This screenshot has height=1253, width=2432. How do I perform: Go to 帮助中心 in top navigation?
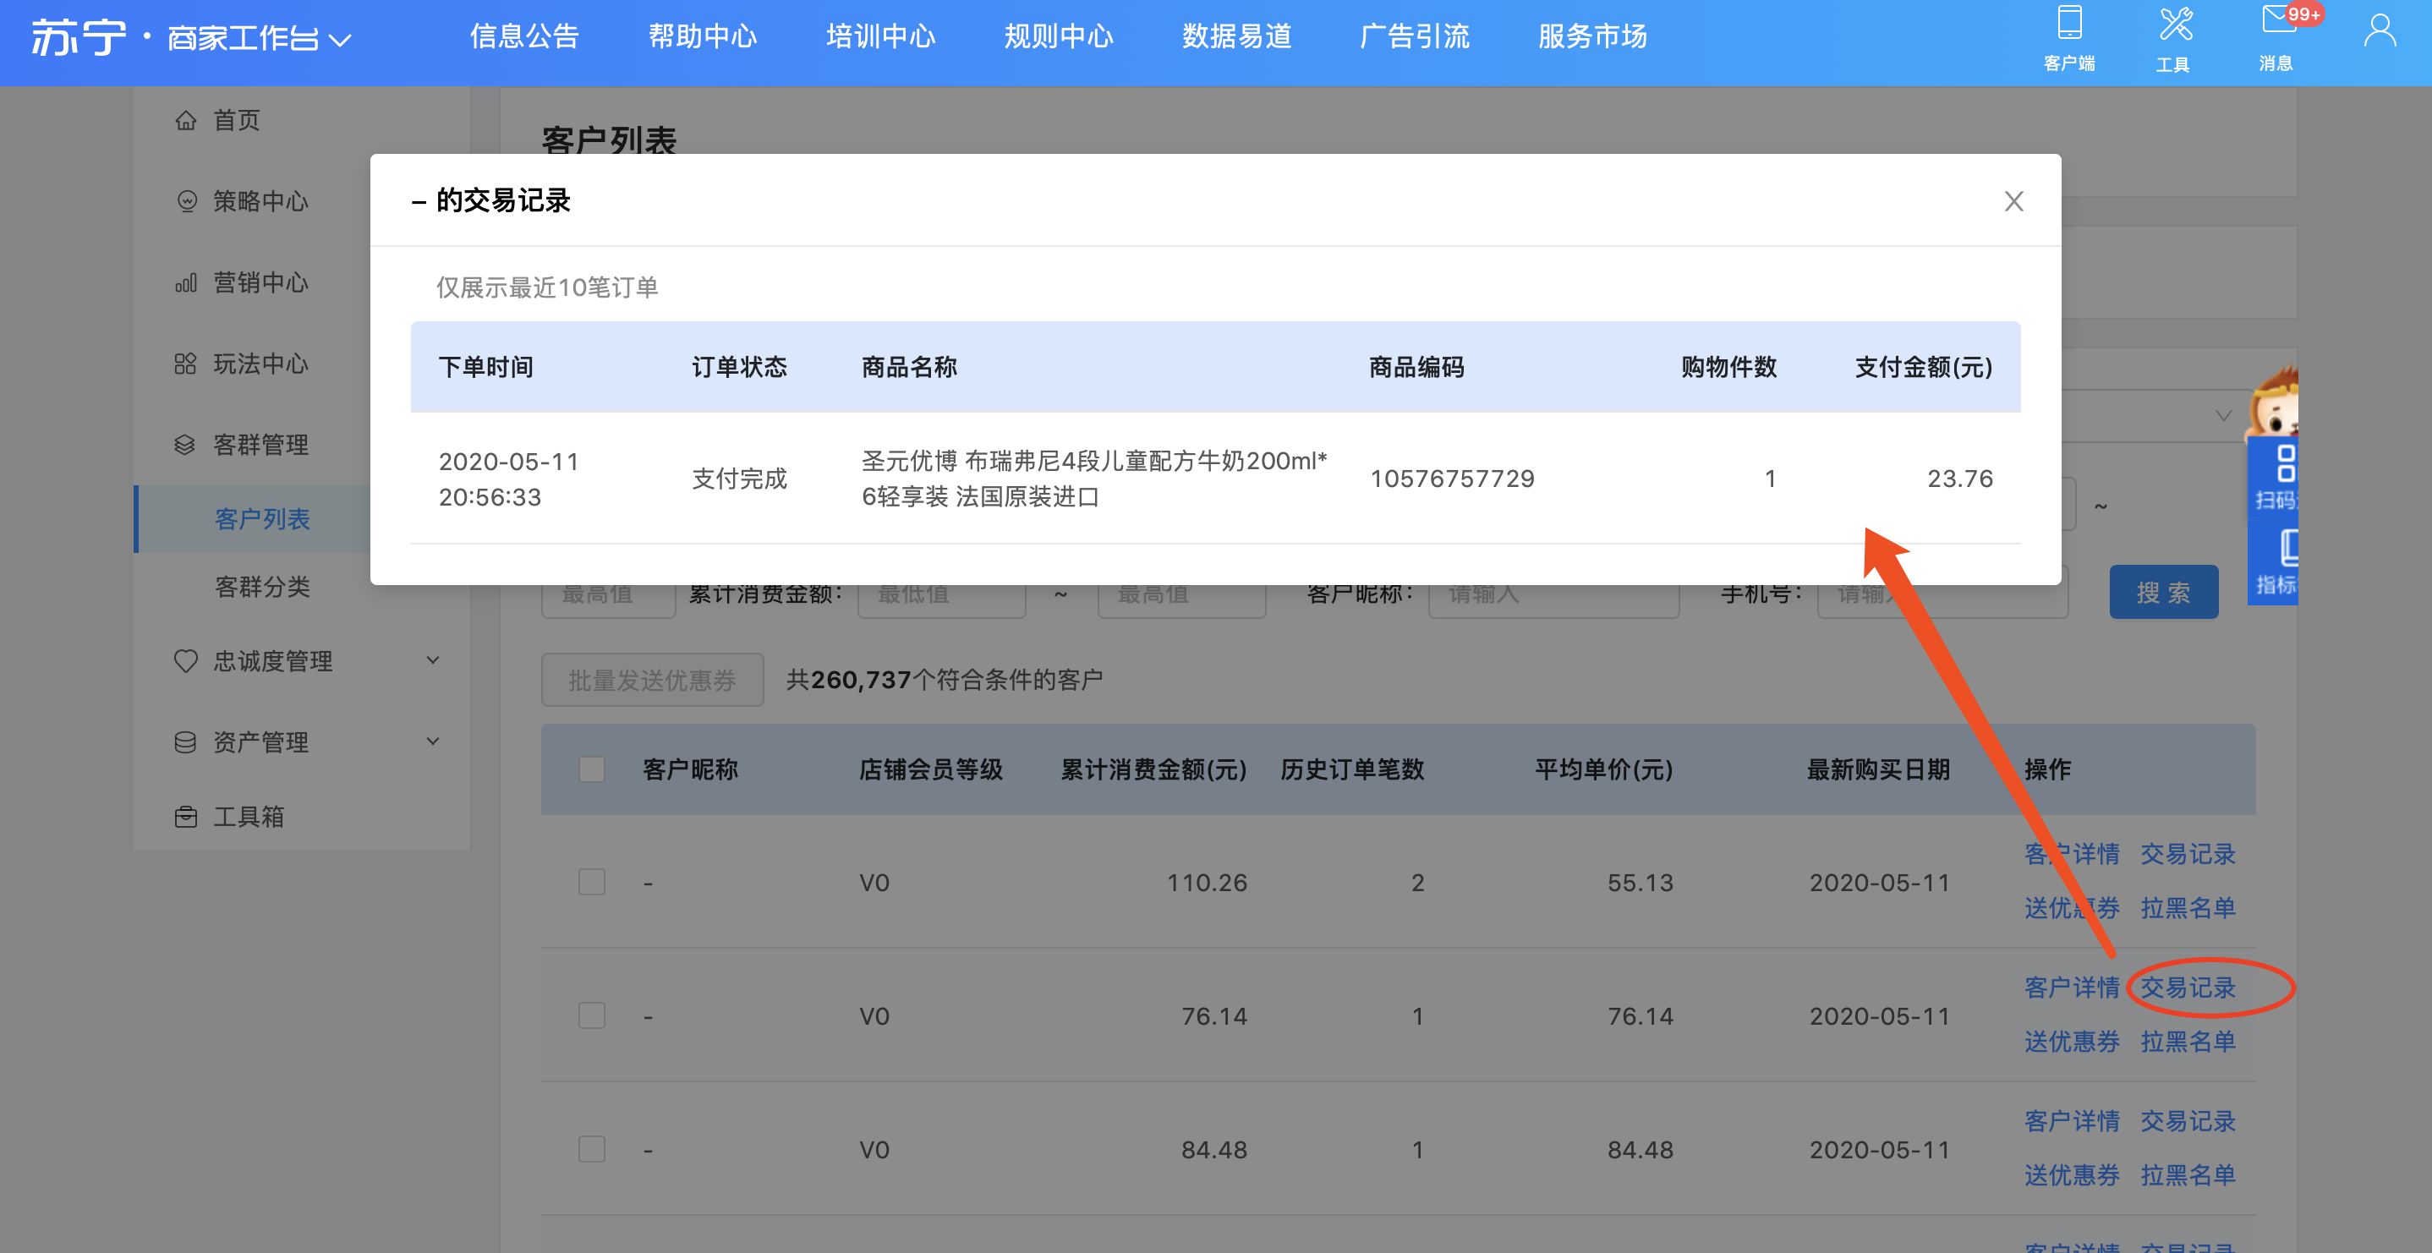pos(703,37)
